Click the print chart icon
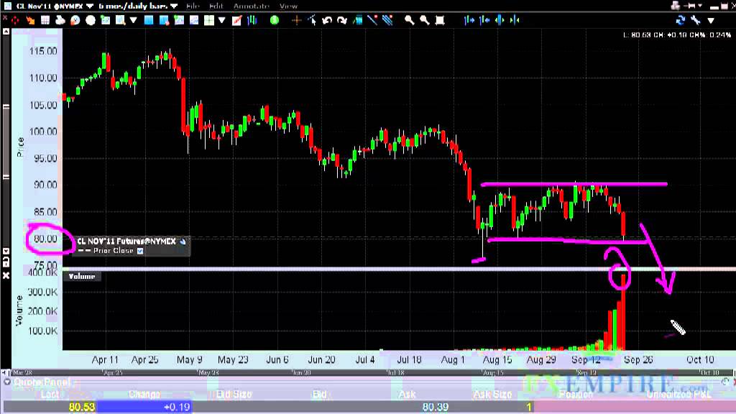Screen dimensions: 736x414 click(60, 20)
